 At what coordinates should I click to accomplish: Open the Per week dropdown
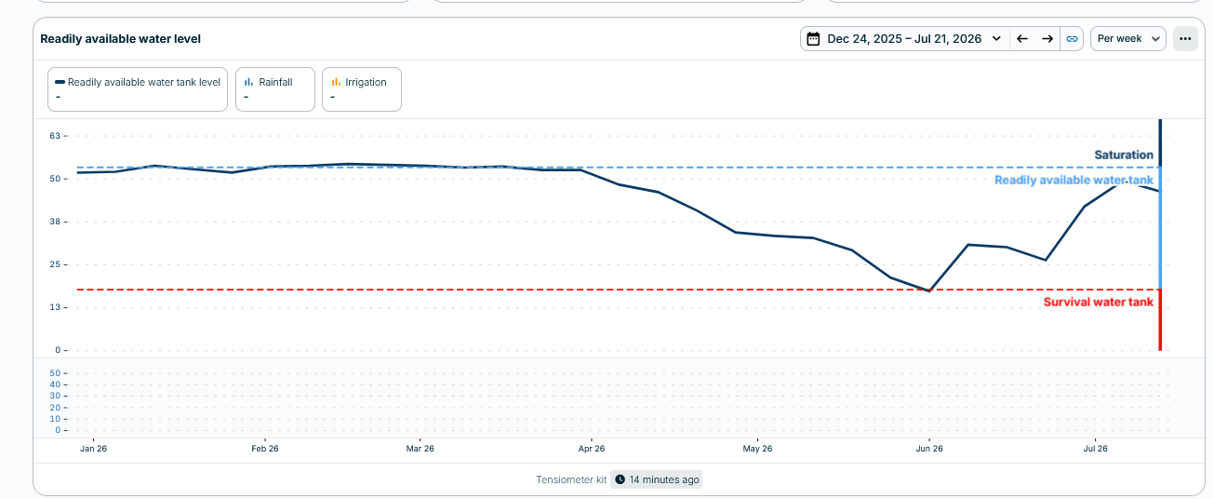pyautogui.click(x=1128, y=39)
